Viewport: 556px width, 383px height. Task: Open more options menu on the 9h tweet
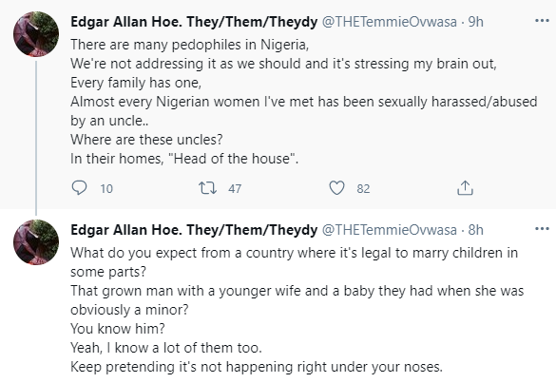pyautogui.click(x=542, y=21)
